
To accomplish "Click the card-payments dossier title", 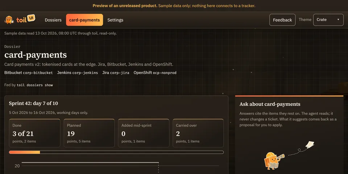I will pyautogui.click(x=36, y=55).
